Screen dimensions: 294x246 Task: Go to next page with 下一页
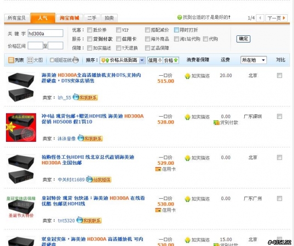(x=277, y=18)
